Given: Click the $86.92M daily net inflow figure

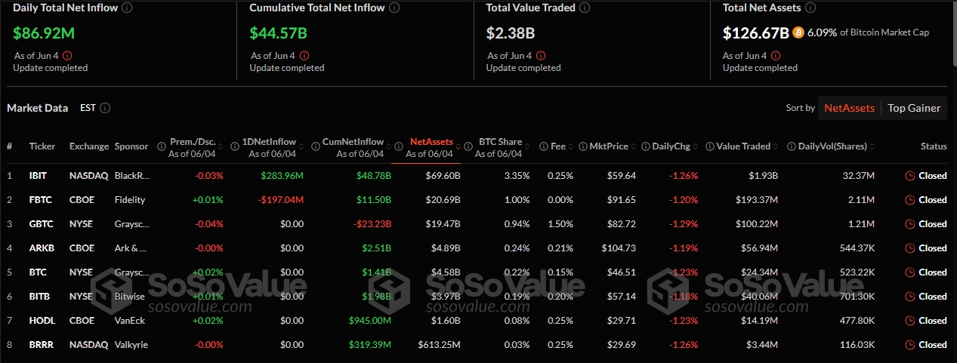Looking at the screenshot, I should (x=44, y=33).
